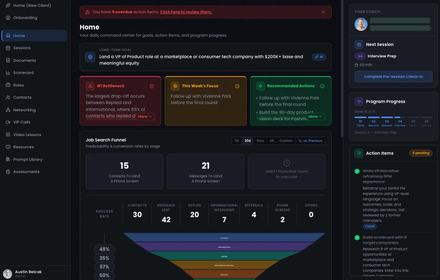Viewport: 440px width, 280px height.
Task: Open VIP Calls video camera icon
Action: [x=8, y=122]
